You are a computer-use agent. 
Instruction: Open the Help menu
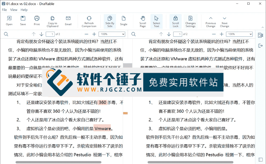(24, 10)
